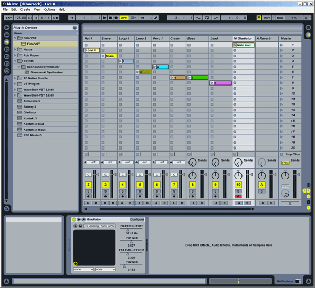Open the first 'none' dropdown under XY pad

point(83,269)
